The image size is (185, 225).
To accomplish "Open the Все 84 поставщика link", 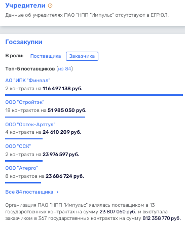I will click(x=29, y=192).
